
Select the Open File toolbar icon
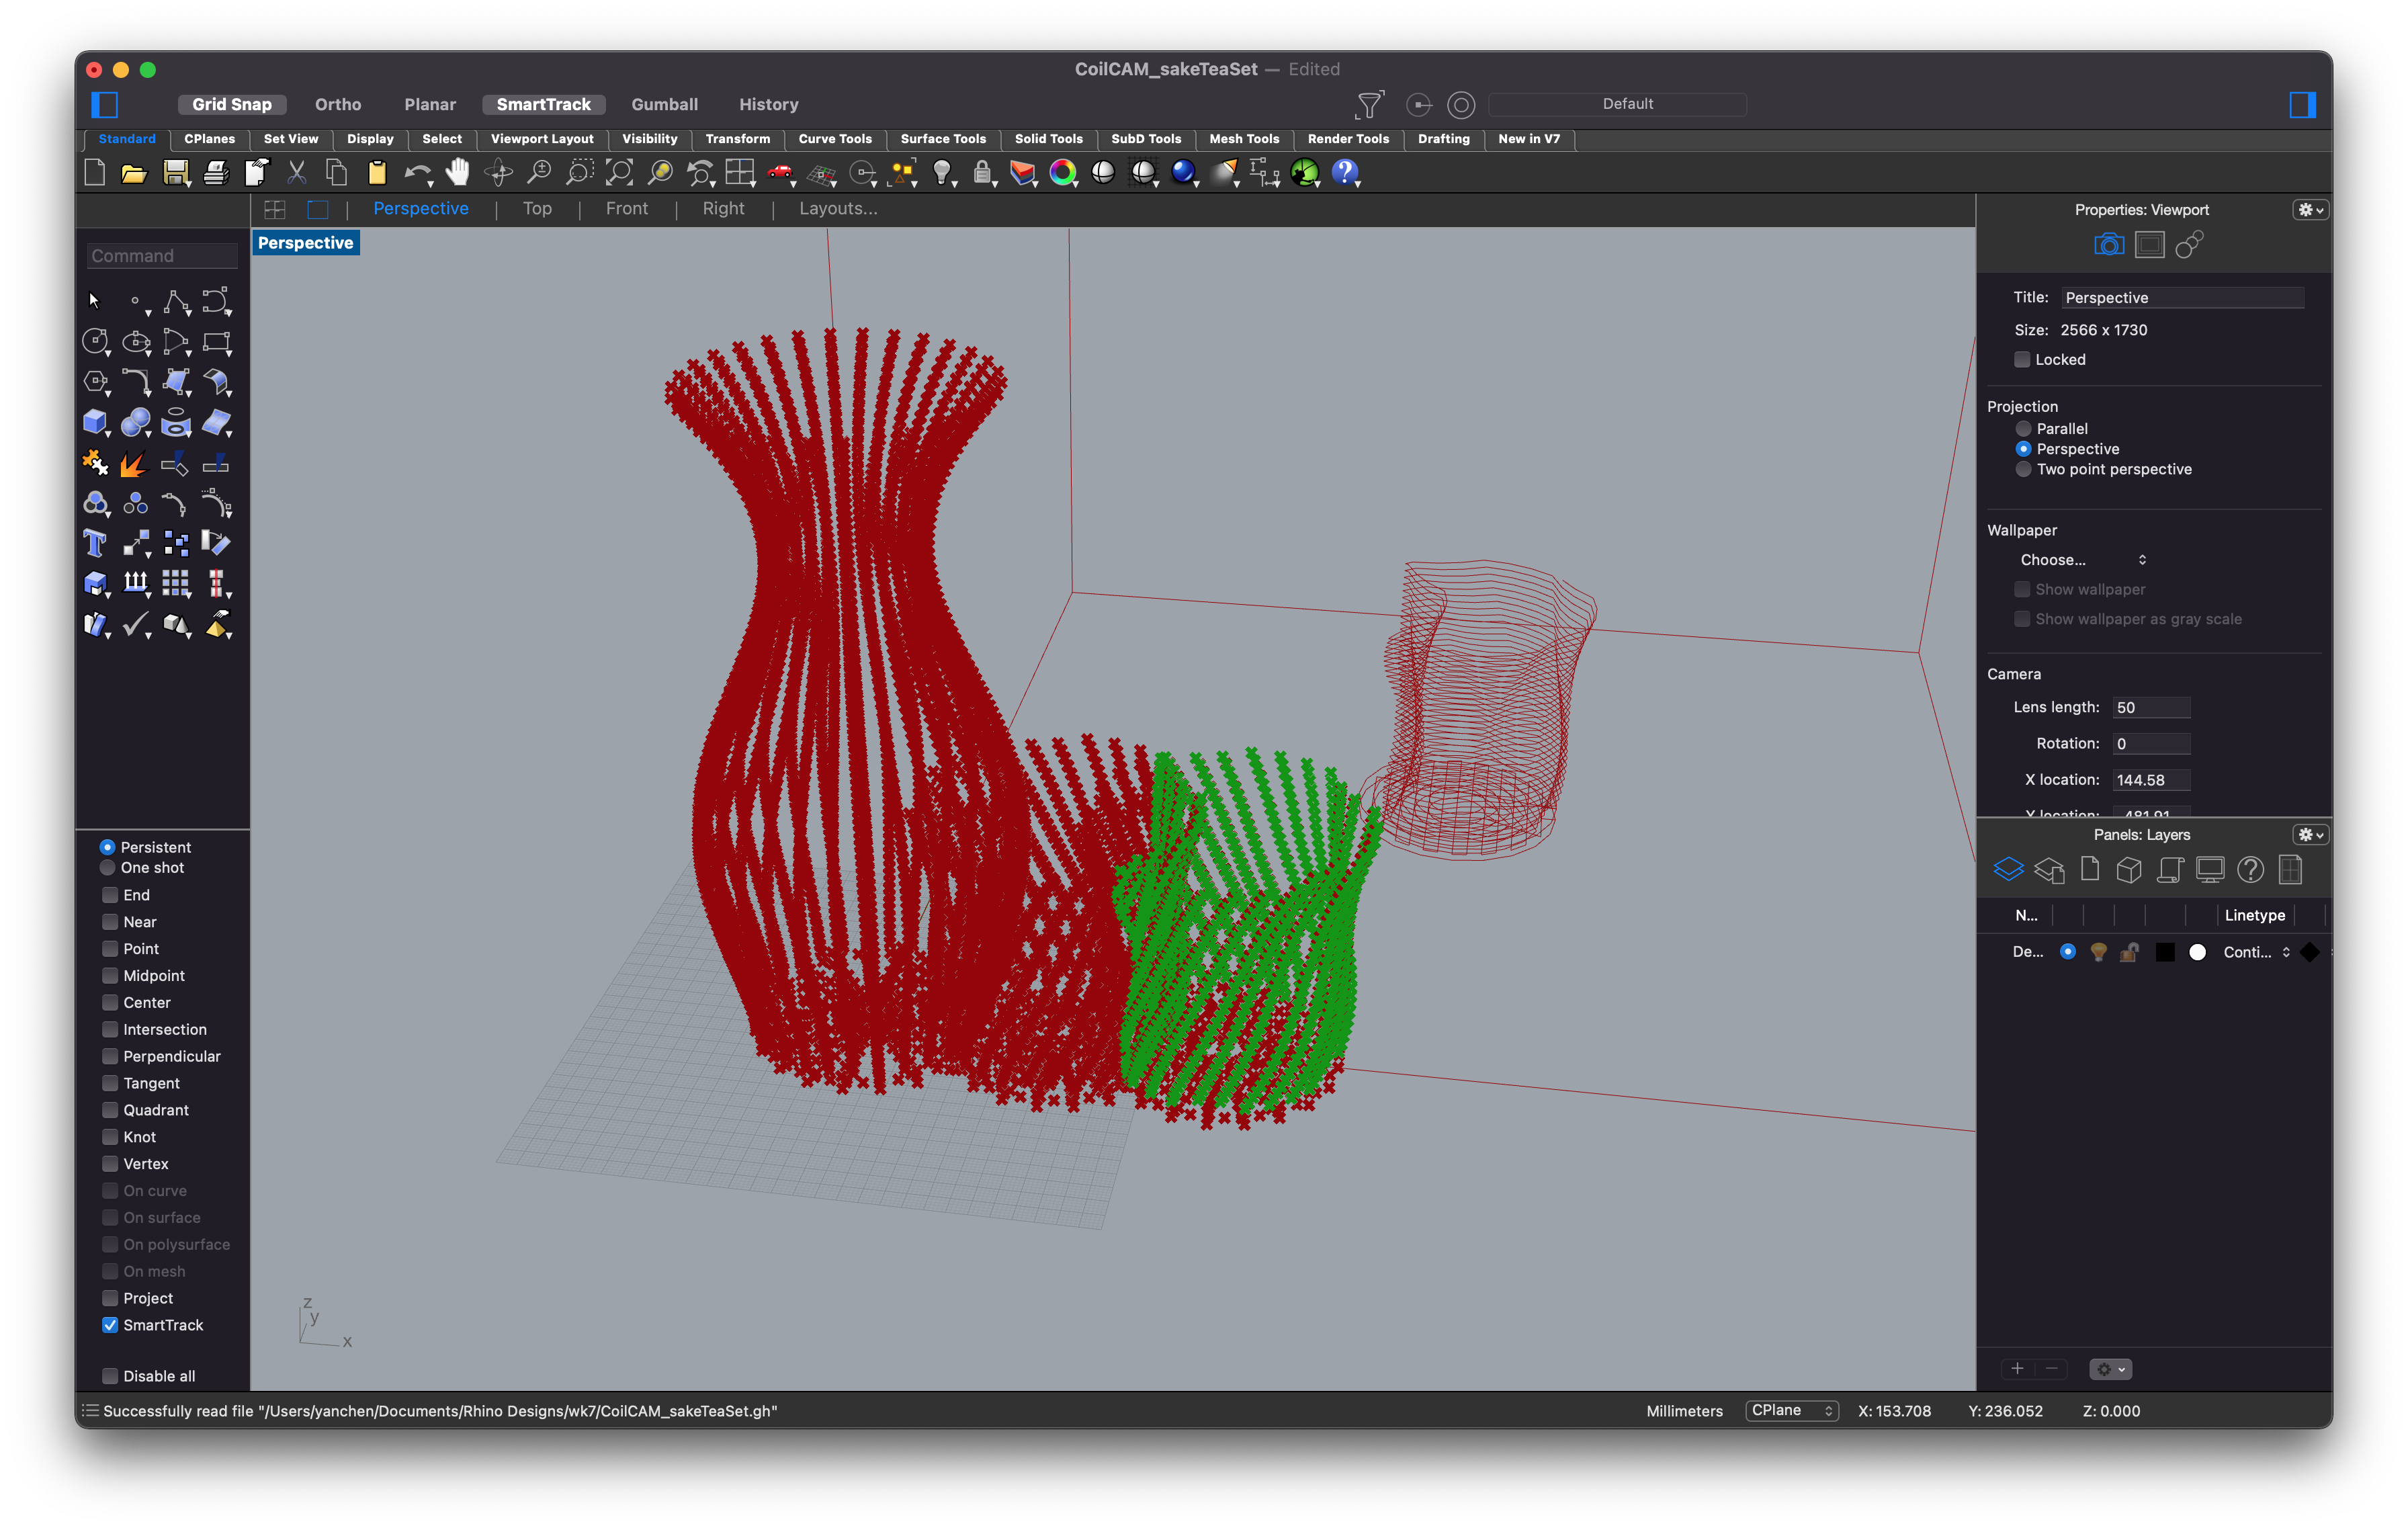pos(134,172)
